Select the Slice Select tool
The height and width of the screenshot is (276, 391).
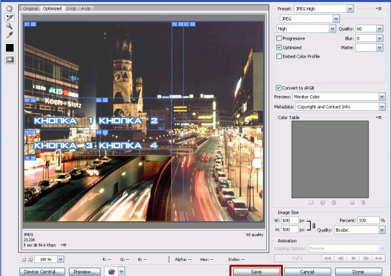click(x=10, y=17)
